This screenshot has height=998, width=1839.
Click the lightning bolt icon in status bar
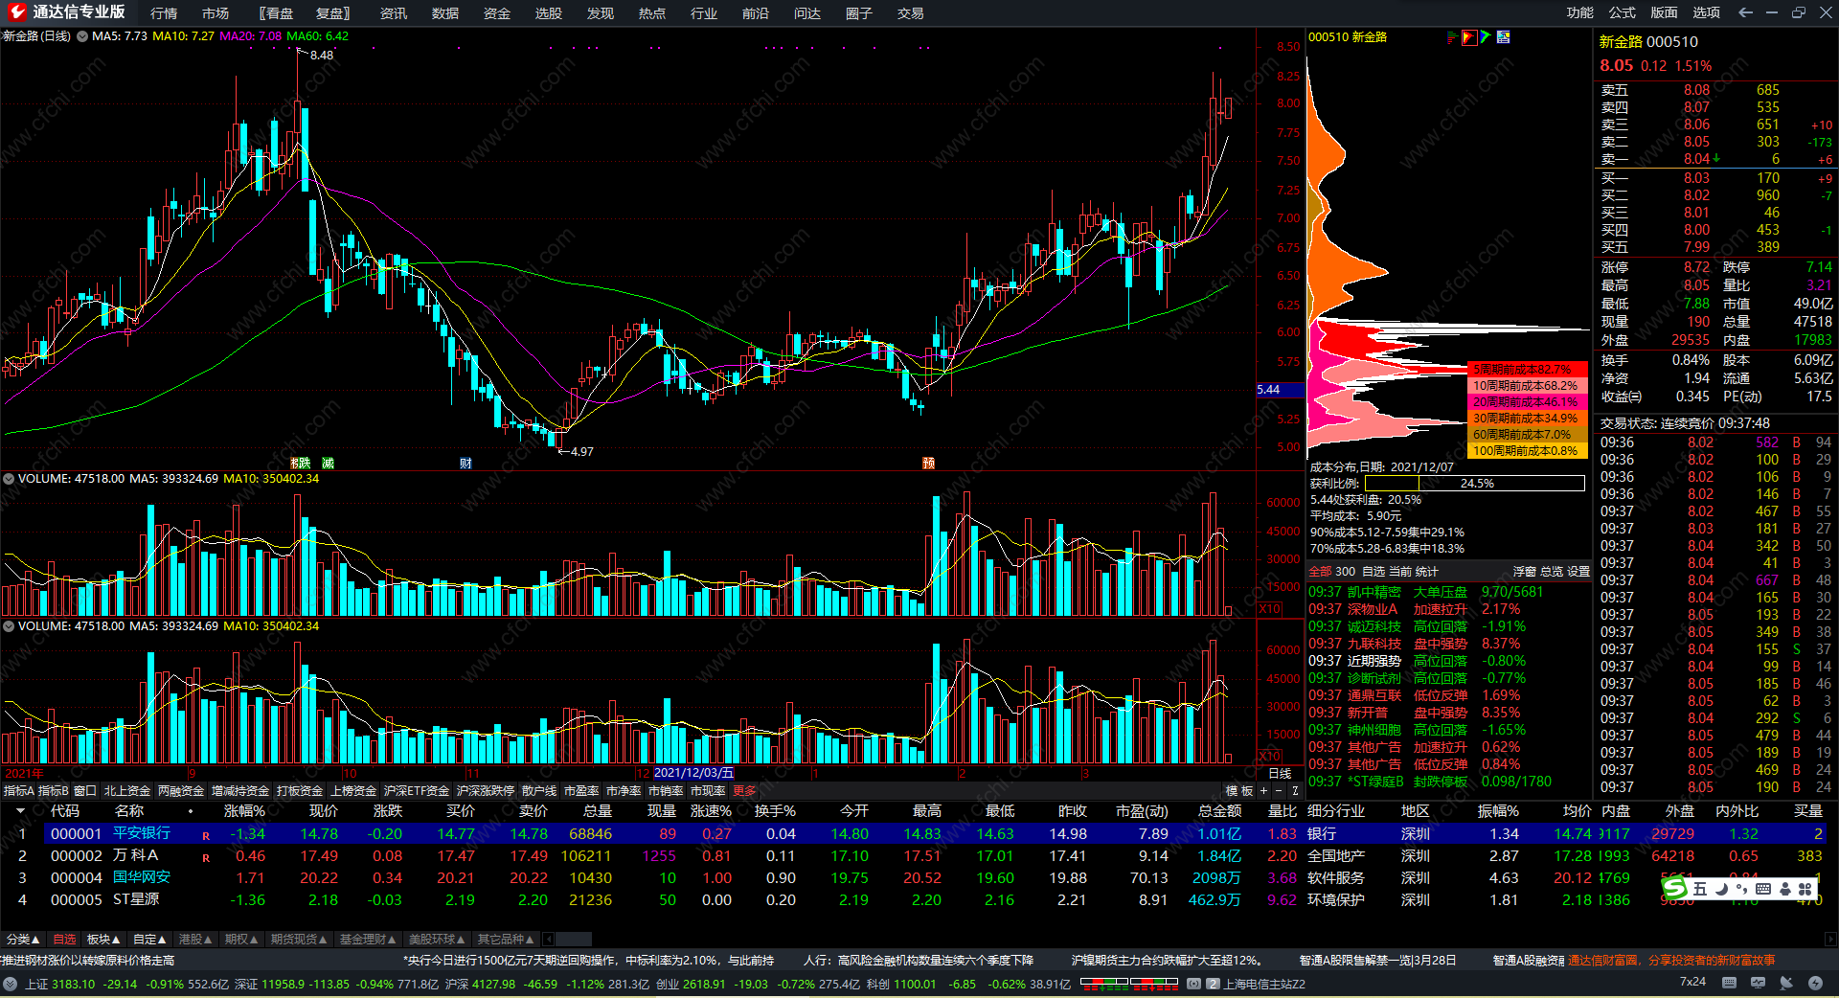pos(1815,983)
